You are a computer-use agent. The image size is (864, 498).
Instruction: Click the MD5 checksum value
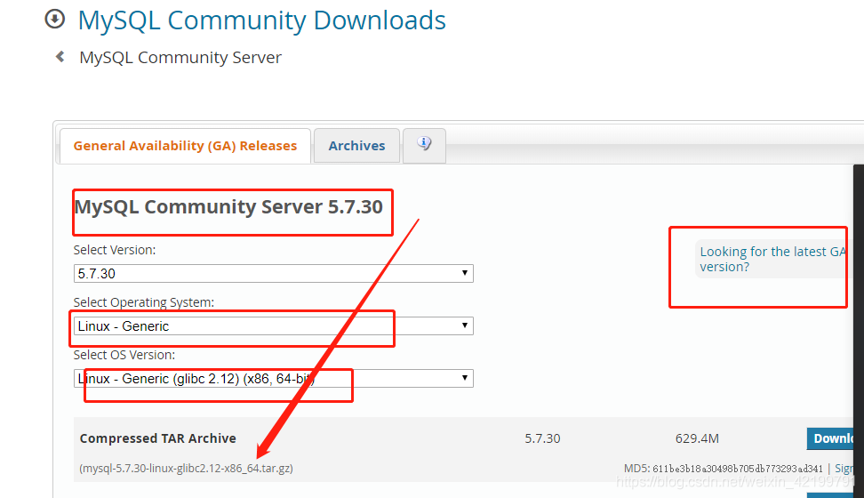(x=737, y=469)
